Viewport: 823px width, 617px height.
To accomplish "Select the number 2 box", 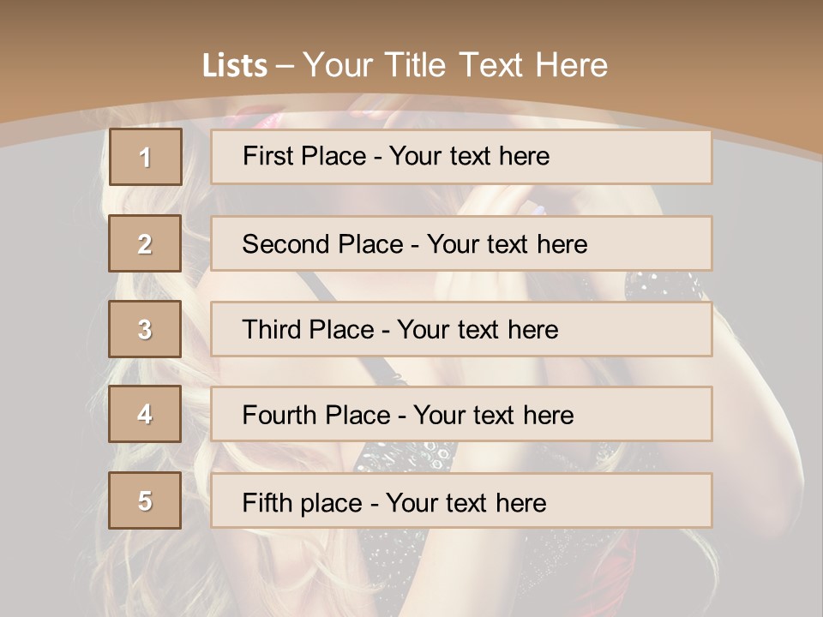I will click(145, 243).
